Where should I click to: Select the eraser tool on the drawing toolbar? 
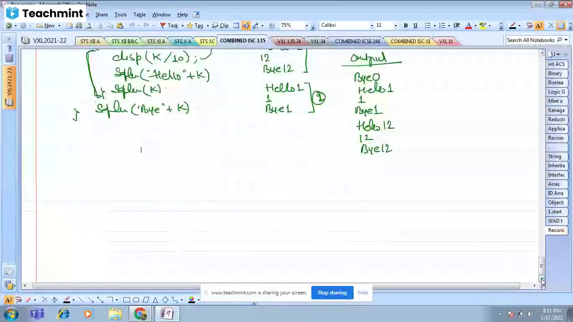tap(28, 300)
